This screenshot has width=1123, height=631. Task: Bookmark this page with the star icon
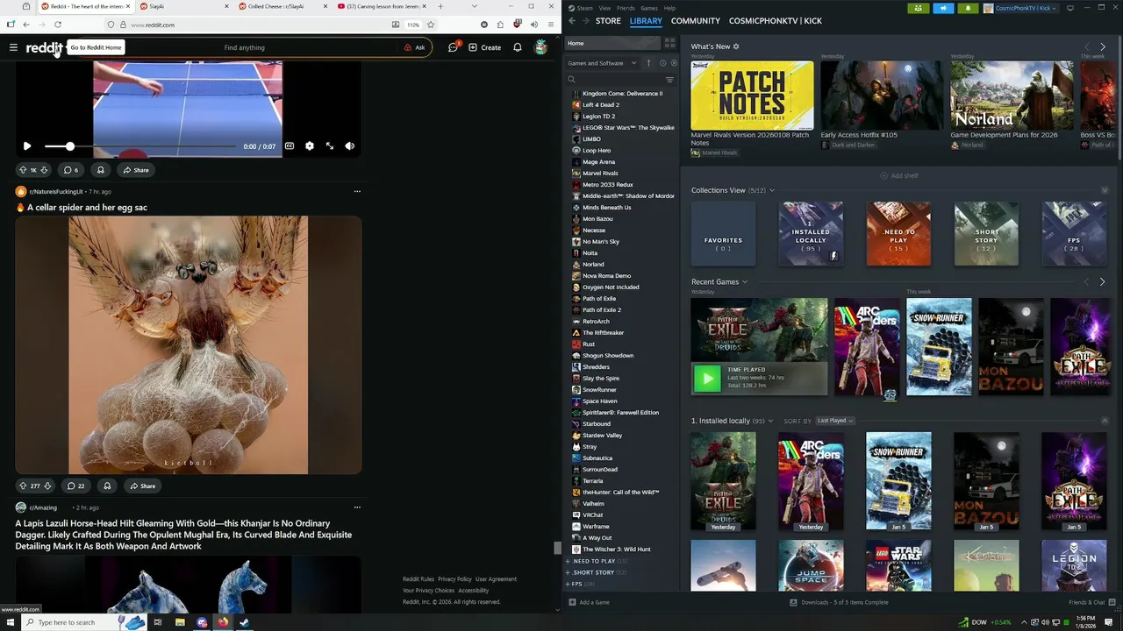[431, 25]
